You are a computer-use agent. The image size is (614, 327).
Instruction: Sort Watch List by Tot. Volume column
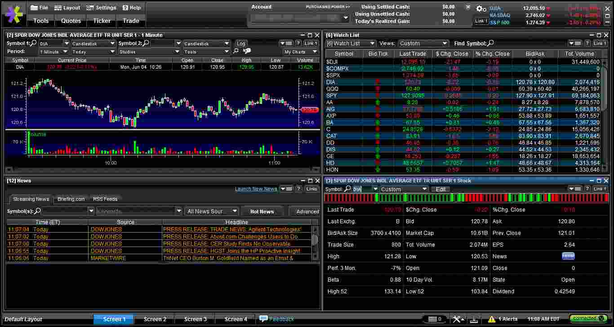pyautogui.click(x=578, y=54)
